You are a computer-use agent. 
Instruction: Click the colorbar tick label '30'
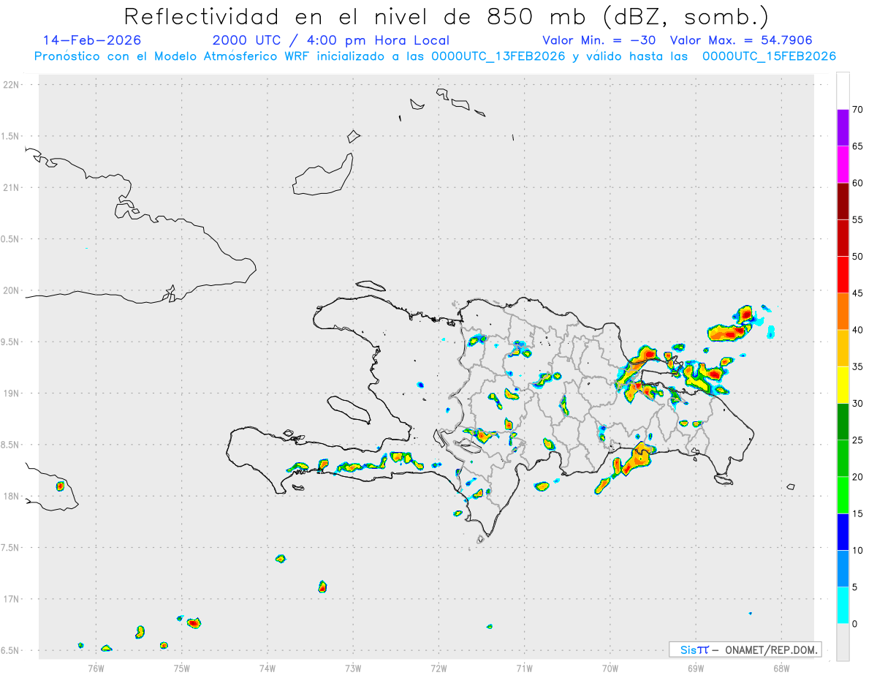click(857, 404)
